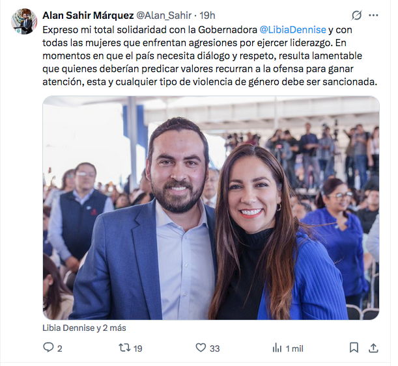Open the @LibiaDennise mention link
398x366 pixels.
click(x=292, y=30)
